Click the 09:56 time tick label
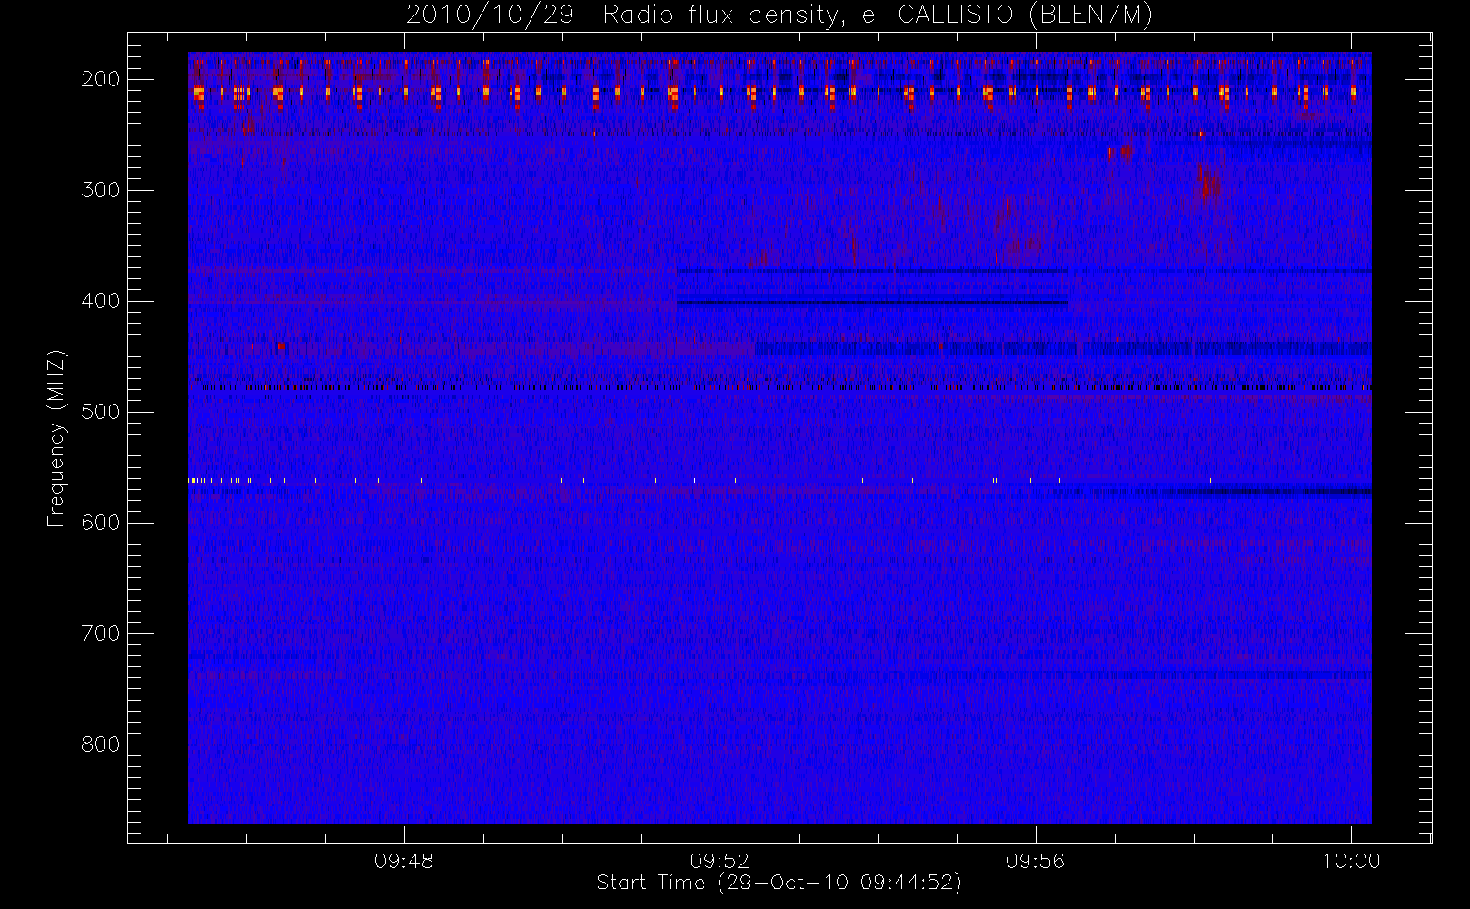 click(1036, 861)
